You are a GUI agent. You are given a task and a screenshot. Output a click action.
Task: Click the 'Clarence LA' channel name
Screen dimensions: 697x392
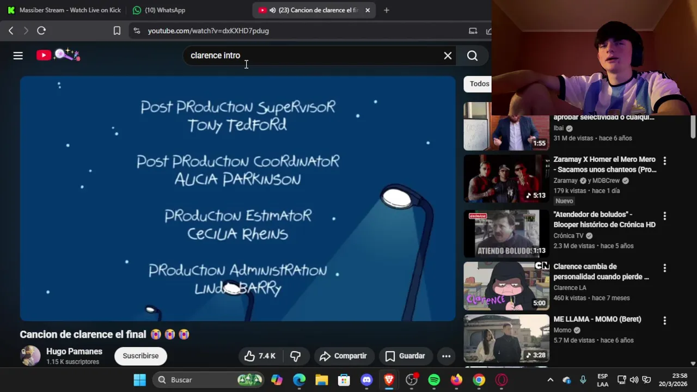coord(570,288)
